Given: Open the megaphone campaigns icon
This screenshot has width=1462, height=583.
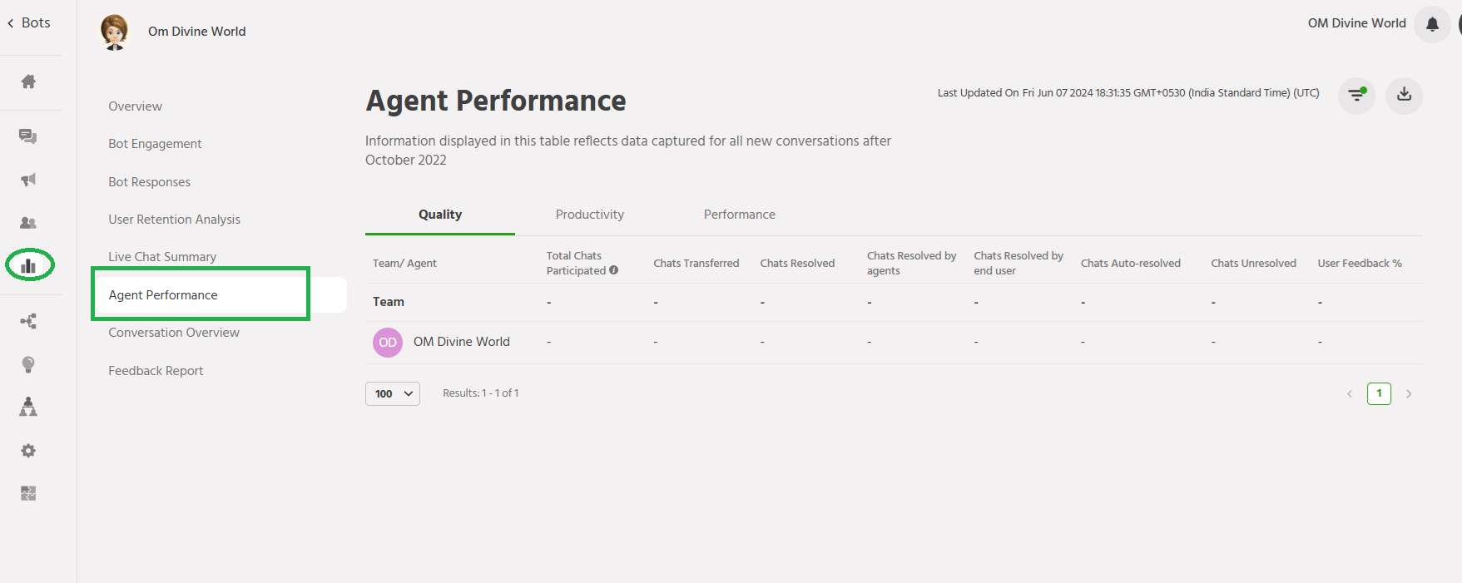Looking at the screenshot, I should point(28,180).
